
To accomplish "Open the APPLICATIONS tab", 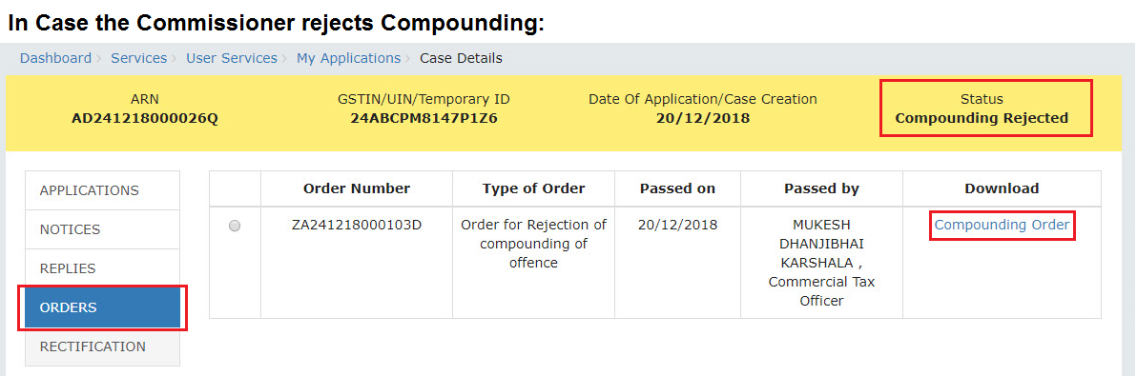I will (x=102, y=191).
